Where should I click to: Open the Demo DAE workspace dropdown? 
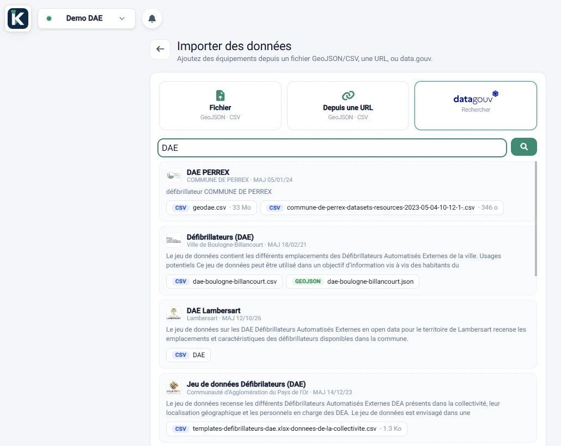pyautogui.click(x=87, y=18)
